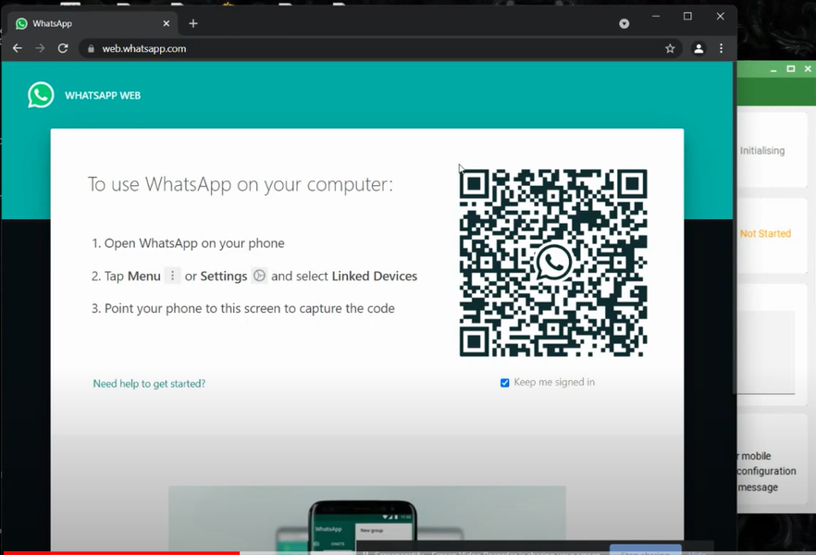816x555 pixels.
Task: Click the Settings gear icon in step 2
Action: pyautogui.click(x=259, y=276)
